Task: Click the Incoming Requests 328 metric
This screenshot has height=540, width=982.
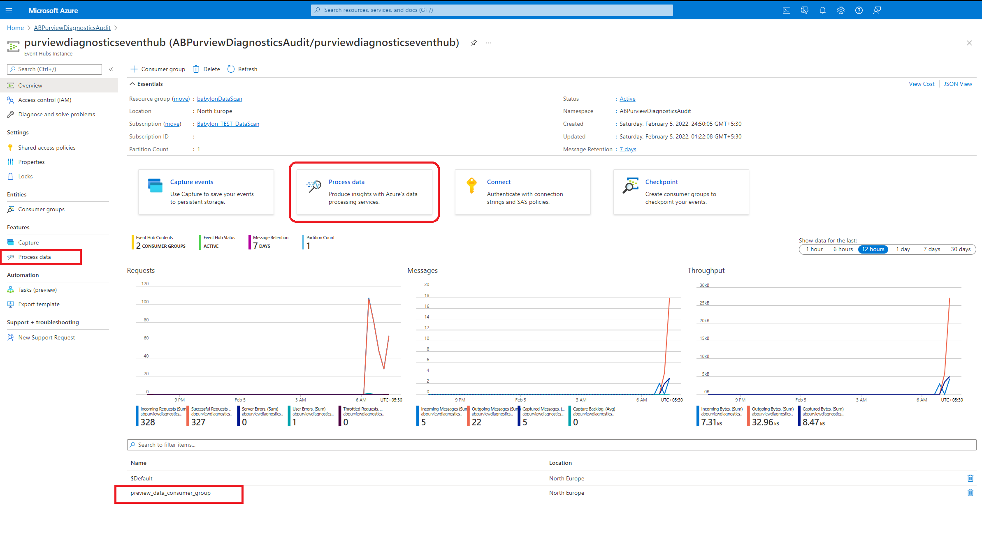Action: [x=161, y=416]
